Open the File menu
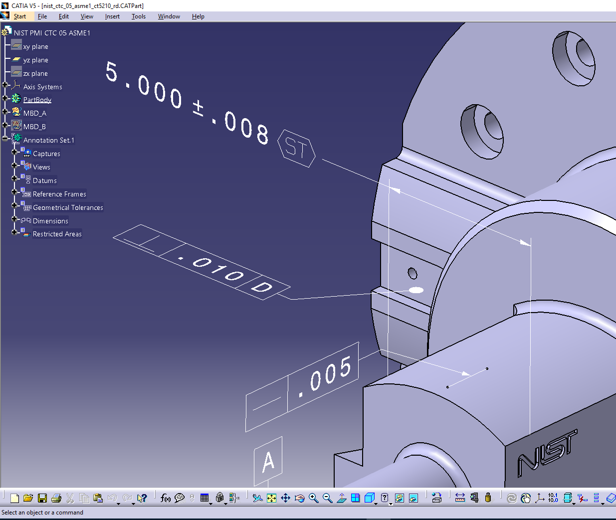Screen dimensions: 616x520 coord(42,16)
